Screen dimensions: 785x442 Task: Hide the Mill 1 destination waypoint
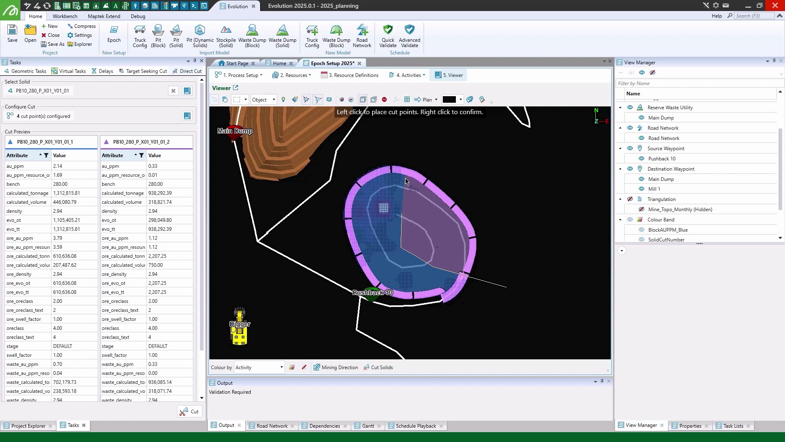tap(641, 189)
